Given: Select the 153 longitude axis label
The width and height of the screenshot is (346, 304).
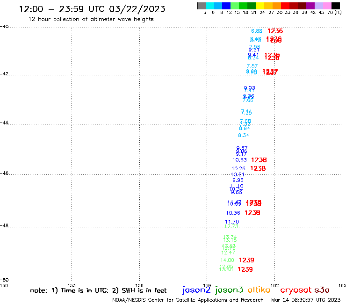Looking at the screenshot, I should [72, 285].
